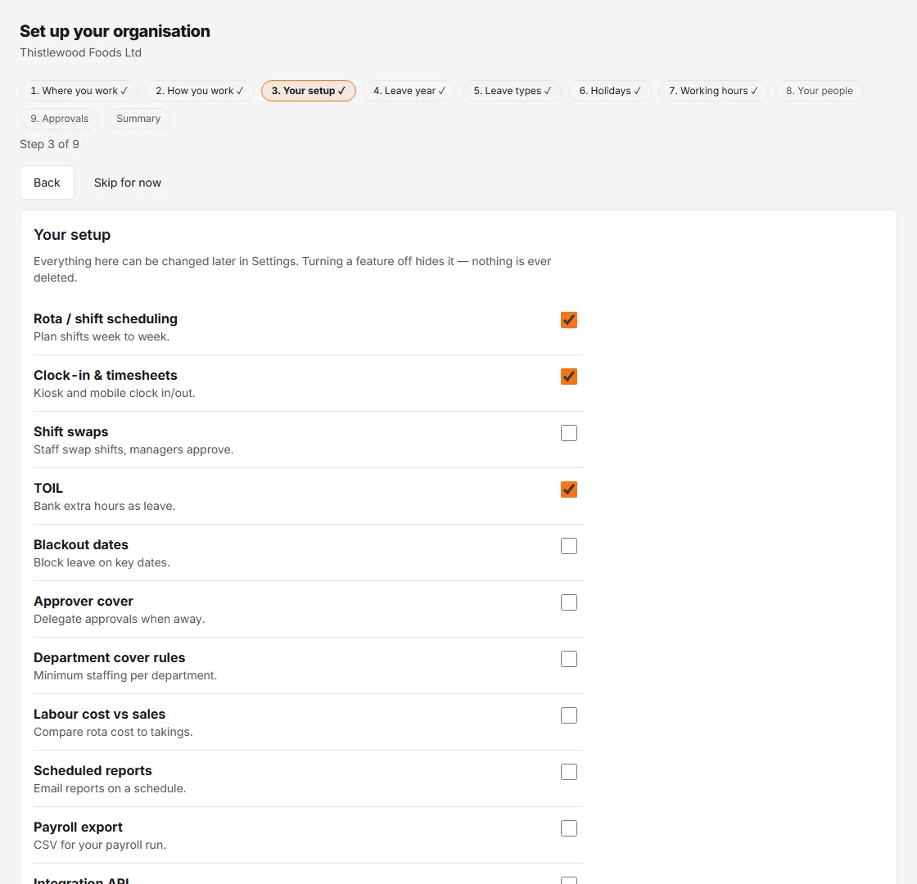
Task: Jump to step 4 Leave year
Action: [x=409, y=91]
